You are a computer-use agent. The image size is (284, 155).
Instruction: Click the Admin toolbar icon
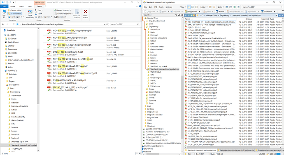(x=220, y=12)
